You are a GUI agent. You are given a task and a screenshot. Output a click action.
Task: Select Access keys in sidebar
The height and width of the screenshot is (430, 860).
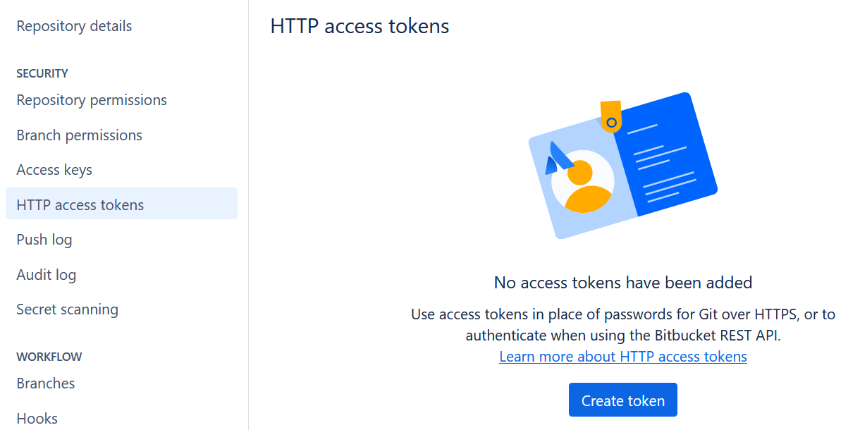[54, 170]
